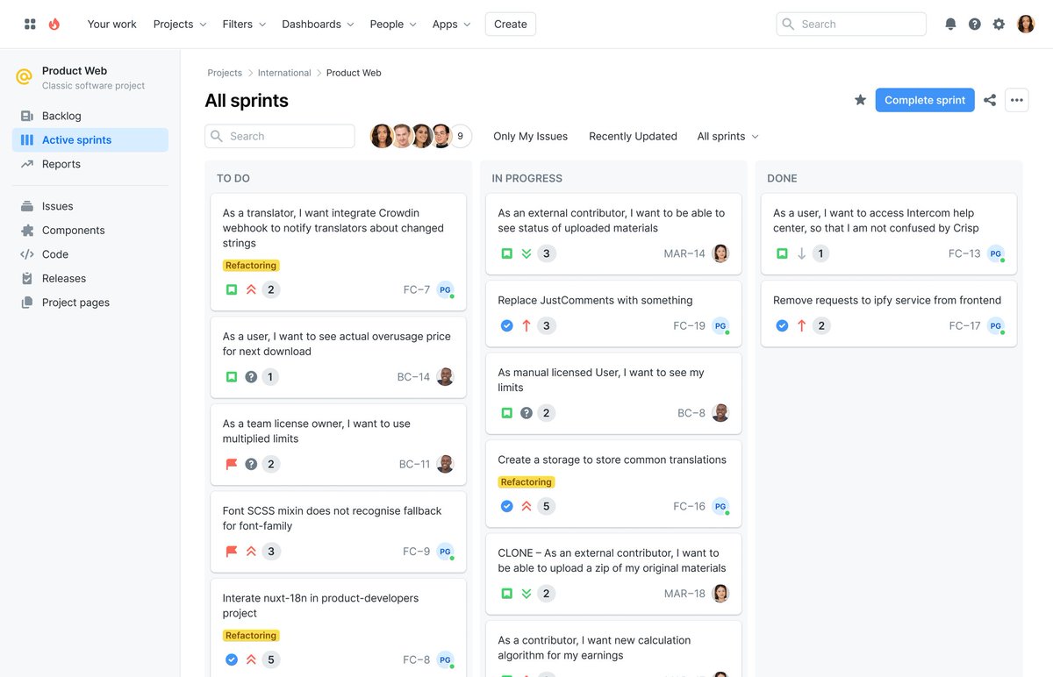Expand the Projects menu
Screen dimensions: 1053x677
180,25
